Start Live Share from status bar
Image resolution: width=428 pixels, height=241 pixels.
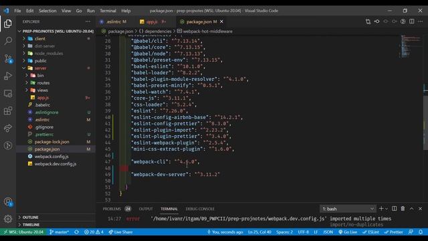(x=120, y=232)
